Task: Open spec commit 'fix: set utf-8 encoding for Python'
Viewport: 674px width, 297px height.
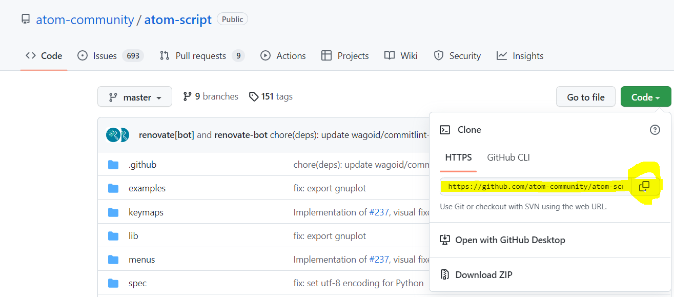Action: pyautogui.click(x=358, y=283)
